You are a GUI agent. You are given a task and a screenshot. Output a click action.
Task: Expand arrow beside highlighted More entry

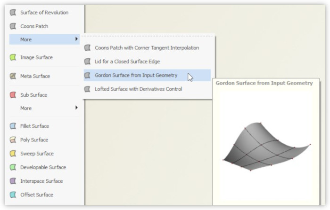76,39
